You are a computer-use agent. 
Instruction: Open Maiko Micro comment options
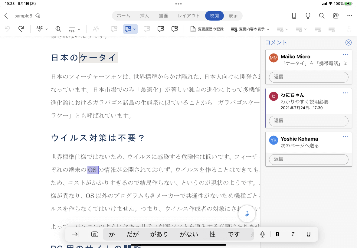[345, 54]
